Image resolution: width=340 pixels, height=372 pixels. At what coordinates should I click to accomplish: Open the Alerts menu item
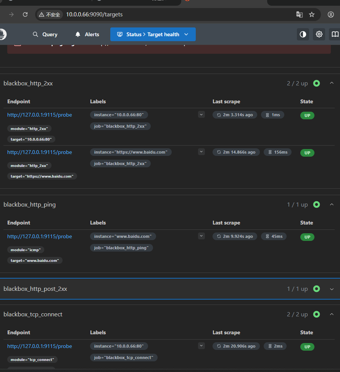click(87, 34)
